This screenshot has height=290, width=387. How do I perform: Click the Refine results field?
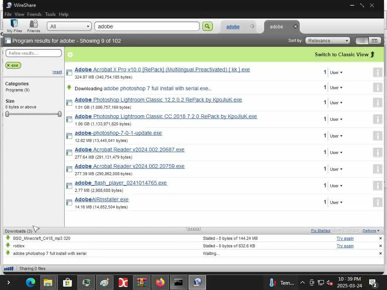pyautogui.click(x=33, y=53)
